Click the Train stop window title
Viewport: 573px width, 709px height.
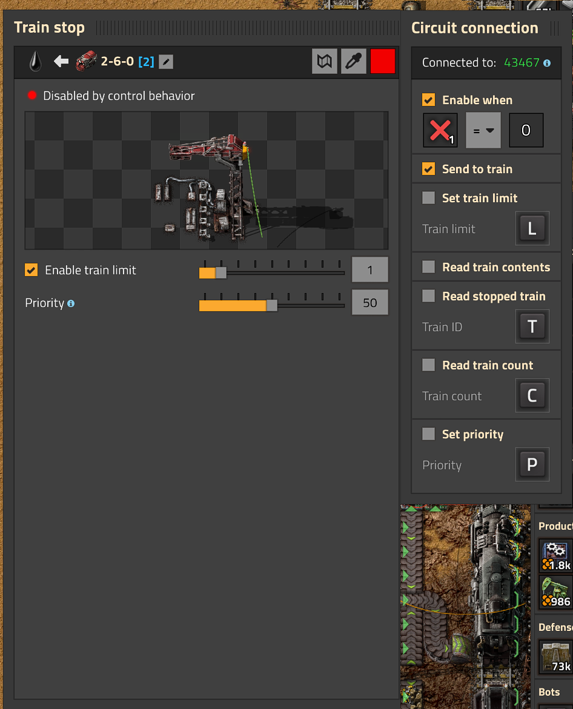(49, 28)
